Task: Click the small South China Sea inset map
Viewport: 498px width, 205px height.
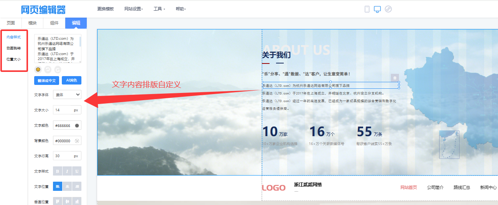Action: click(449, 145)
